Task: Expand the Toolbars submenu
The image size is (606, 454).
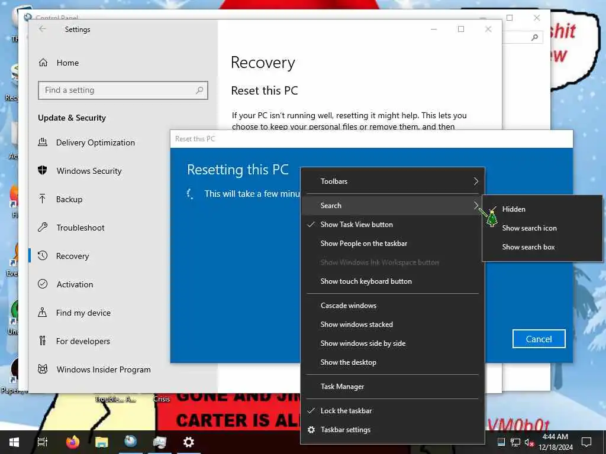Action: point(392,181)
